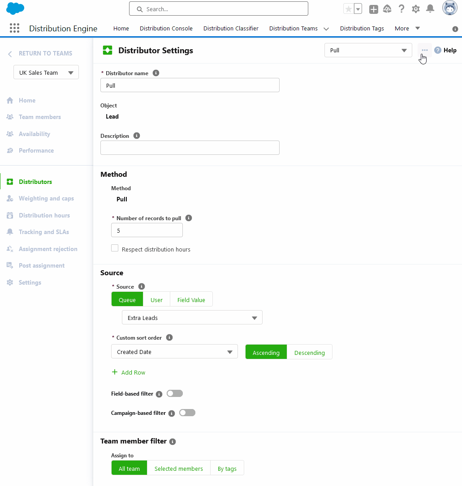Assign to Selected members instead of All team
Image resolution: width=462 pixels, height=486 pixels.
click(x=178, y=468)
